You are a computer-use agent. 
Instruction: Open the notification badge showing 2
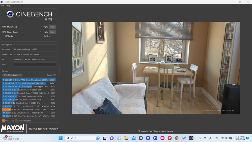coord(247,138)
